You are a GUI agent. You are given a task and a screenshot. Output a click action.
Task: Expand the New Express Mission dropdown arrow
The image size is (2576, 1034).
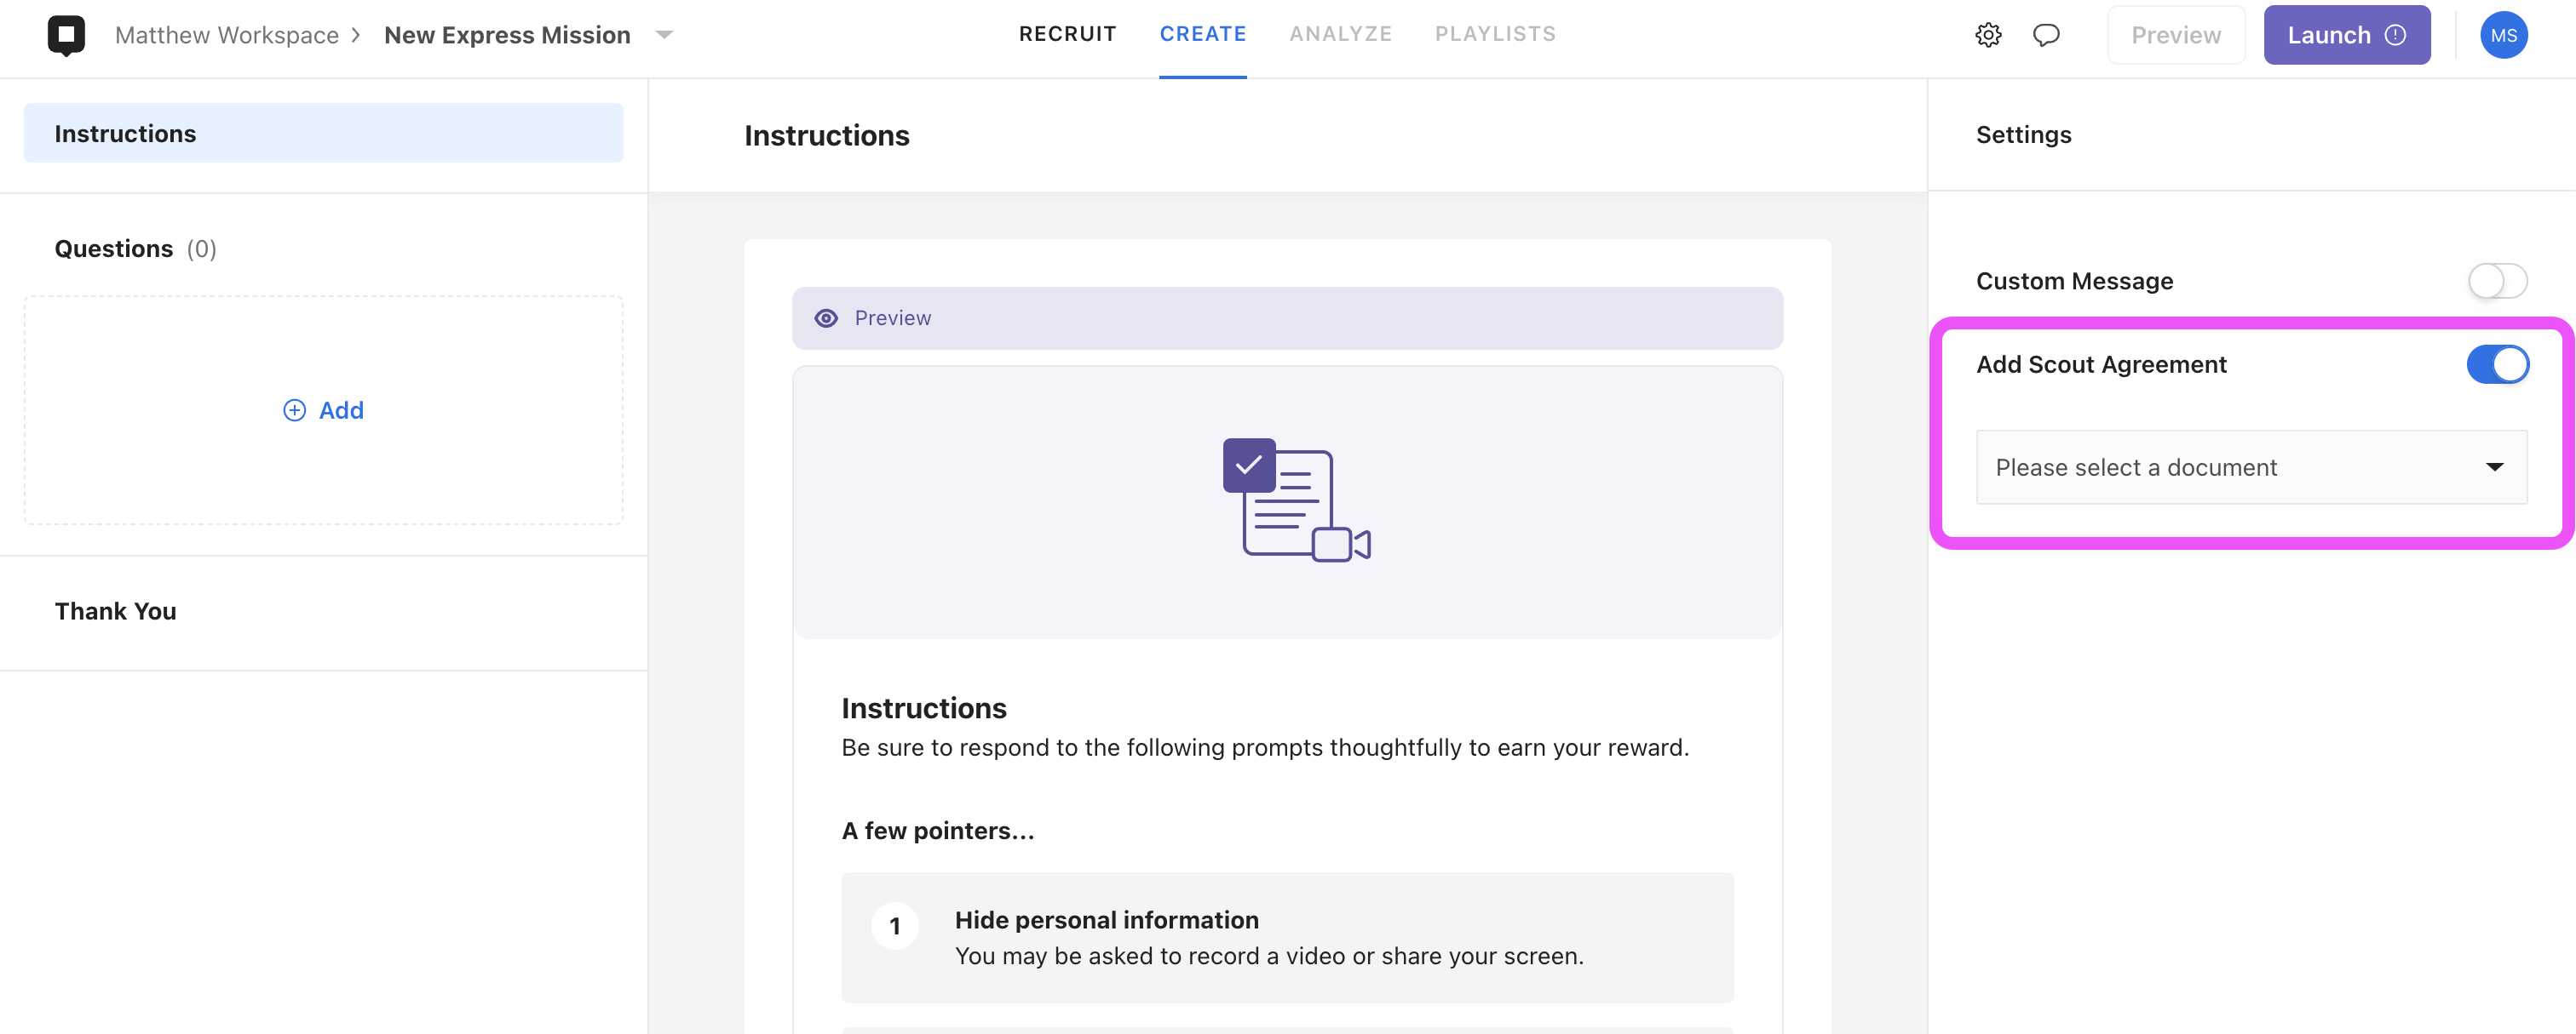coord(664,35)
